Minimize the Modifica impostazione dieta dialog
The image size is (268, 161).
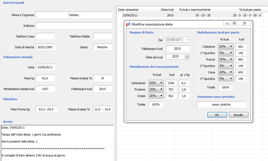(x=227, y=23)
